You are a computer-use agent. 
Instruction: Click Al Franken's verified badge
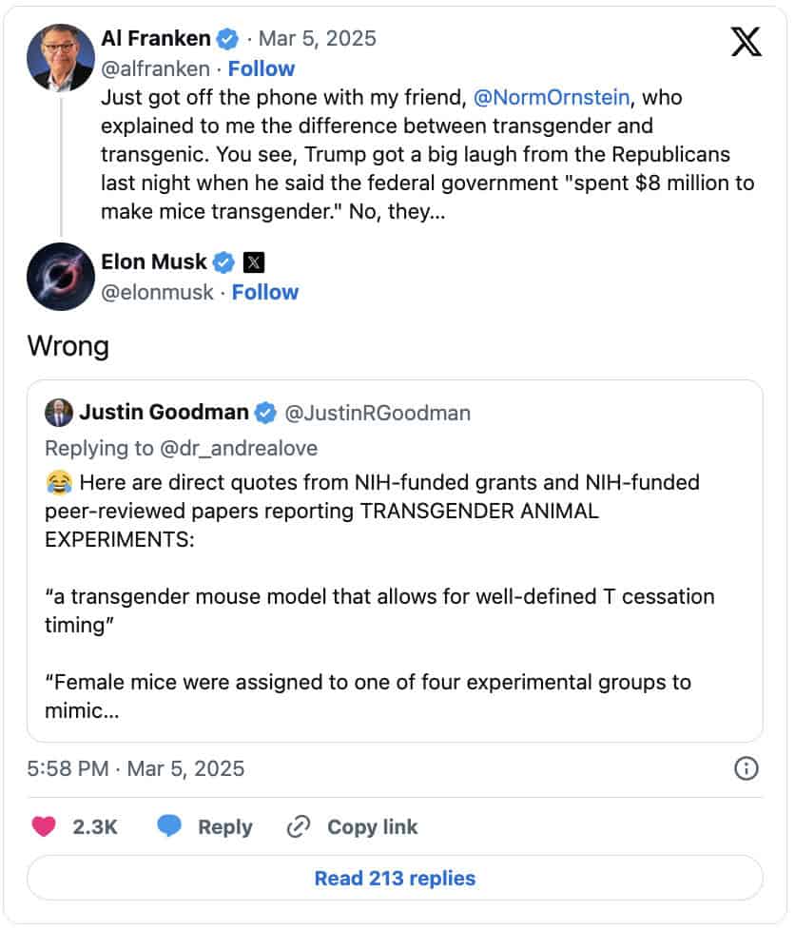pos(227,39)
